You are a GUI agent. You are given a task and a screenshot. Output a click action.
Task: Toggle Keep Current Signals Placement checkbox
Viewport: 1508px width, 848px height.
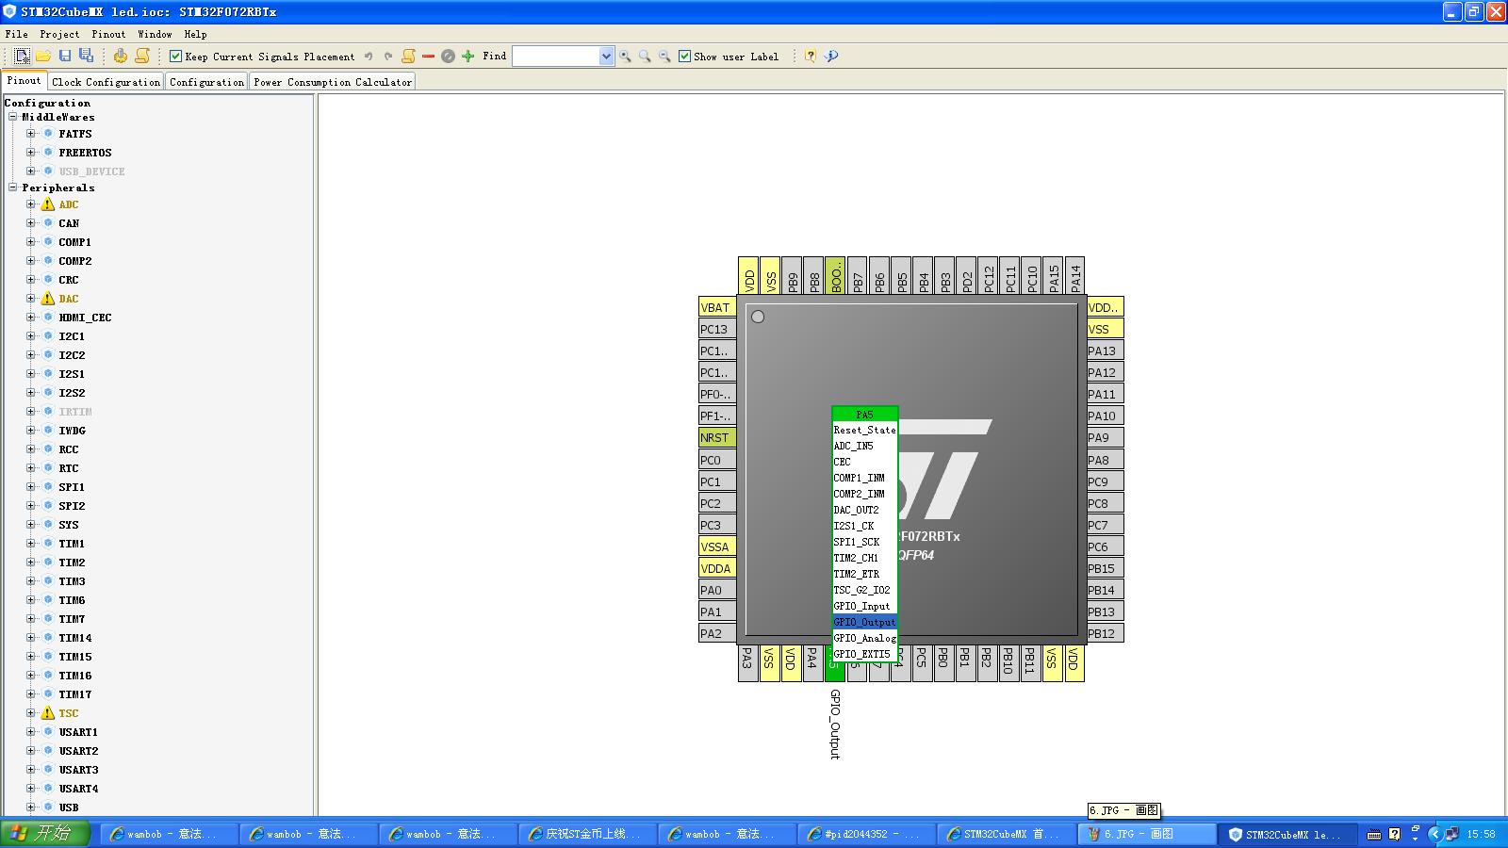coord(175,57)
